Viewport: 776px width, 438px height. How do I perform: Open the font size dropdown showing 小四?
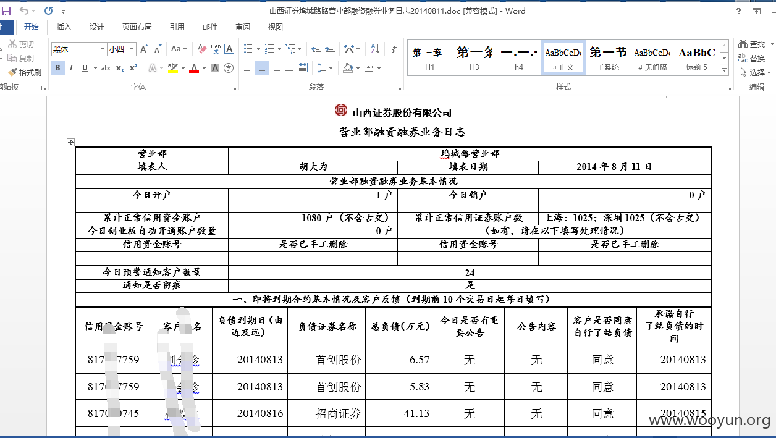pos(130,49)
